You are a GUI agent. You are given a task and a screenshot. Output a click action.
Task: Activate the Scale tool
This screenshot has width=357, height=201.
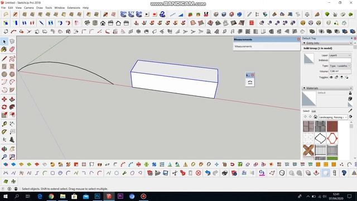click(4, 114)
